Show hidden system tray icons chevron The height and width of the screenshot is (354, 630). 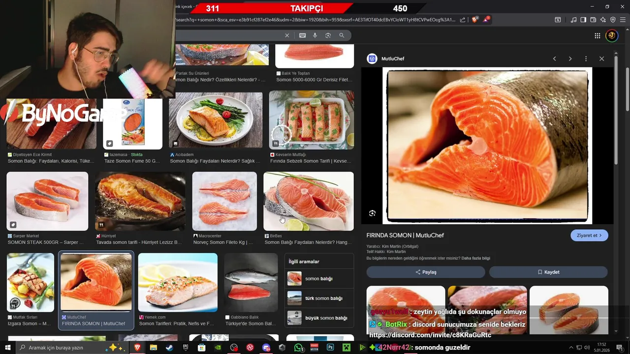point(571,348)
